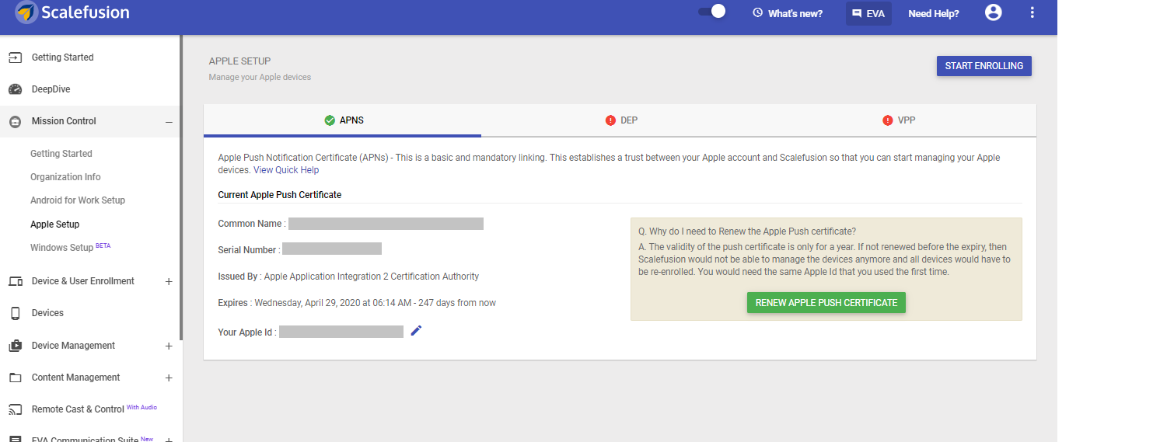This screenshot has height=442, width=1167.
Task: Collapse the Mission Control section
Action: 169,121
